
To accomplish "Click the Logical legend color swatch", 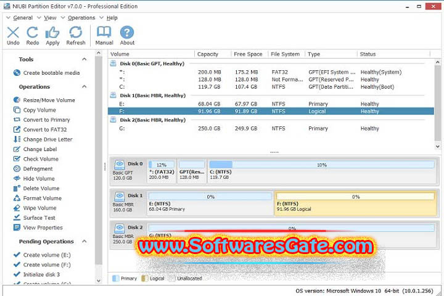I will pyautogui.click(x=144, y=279).
